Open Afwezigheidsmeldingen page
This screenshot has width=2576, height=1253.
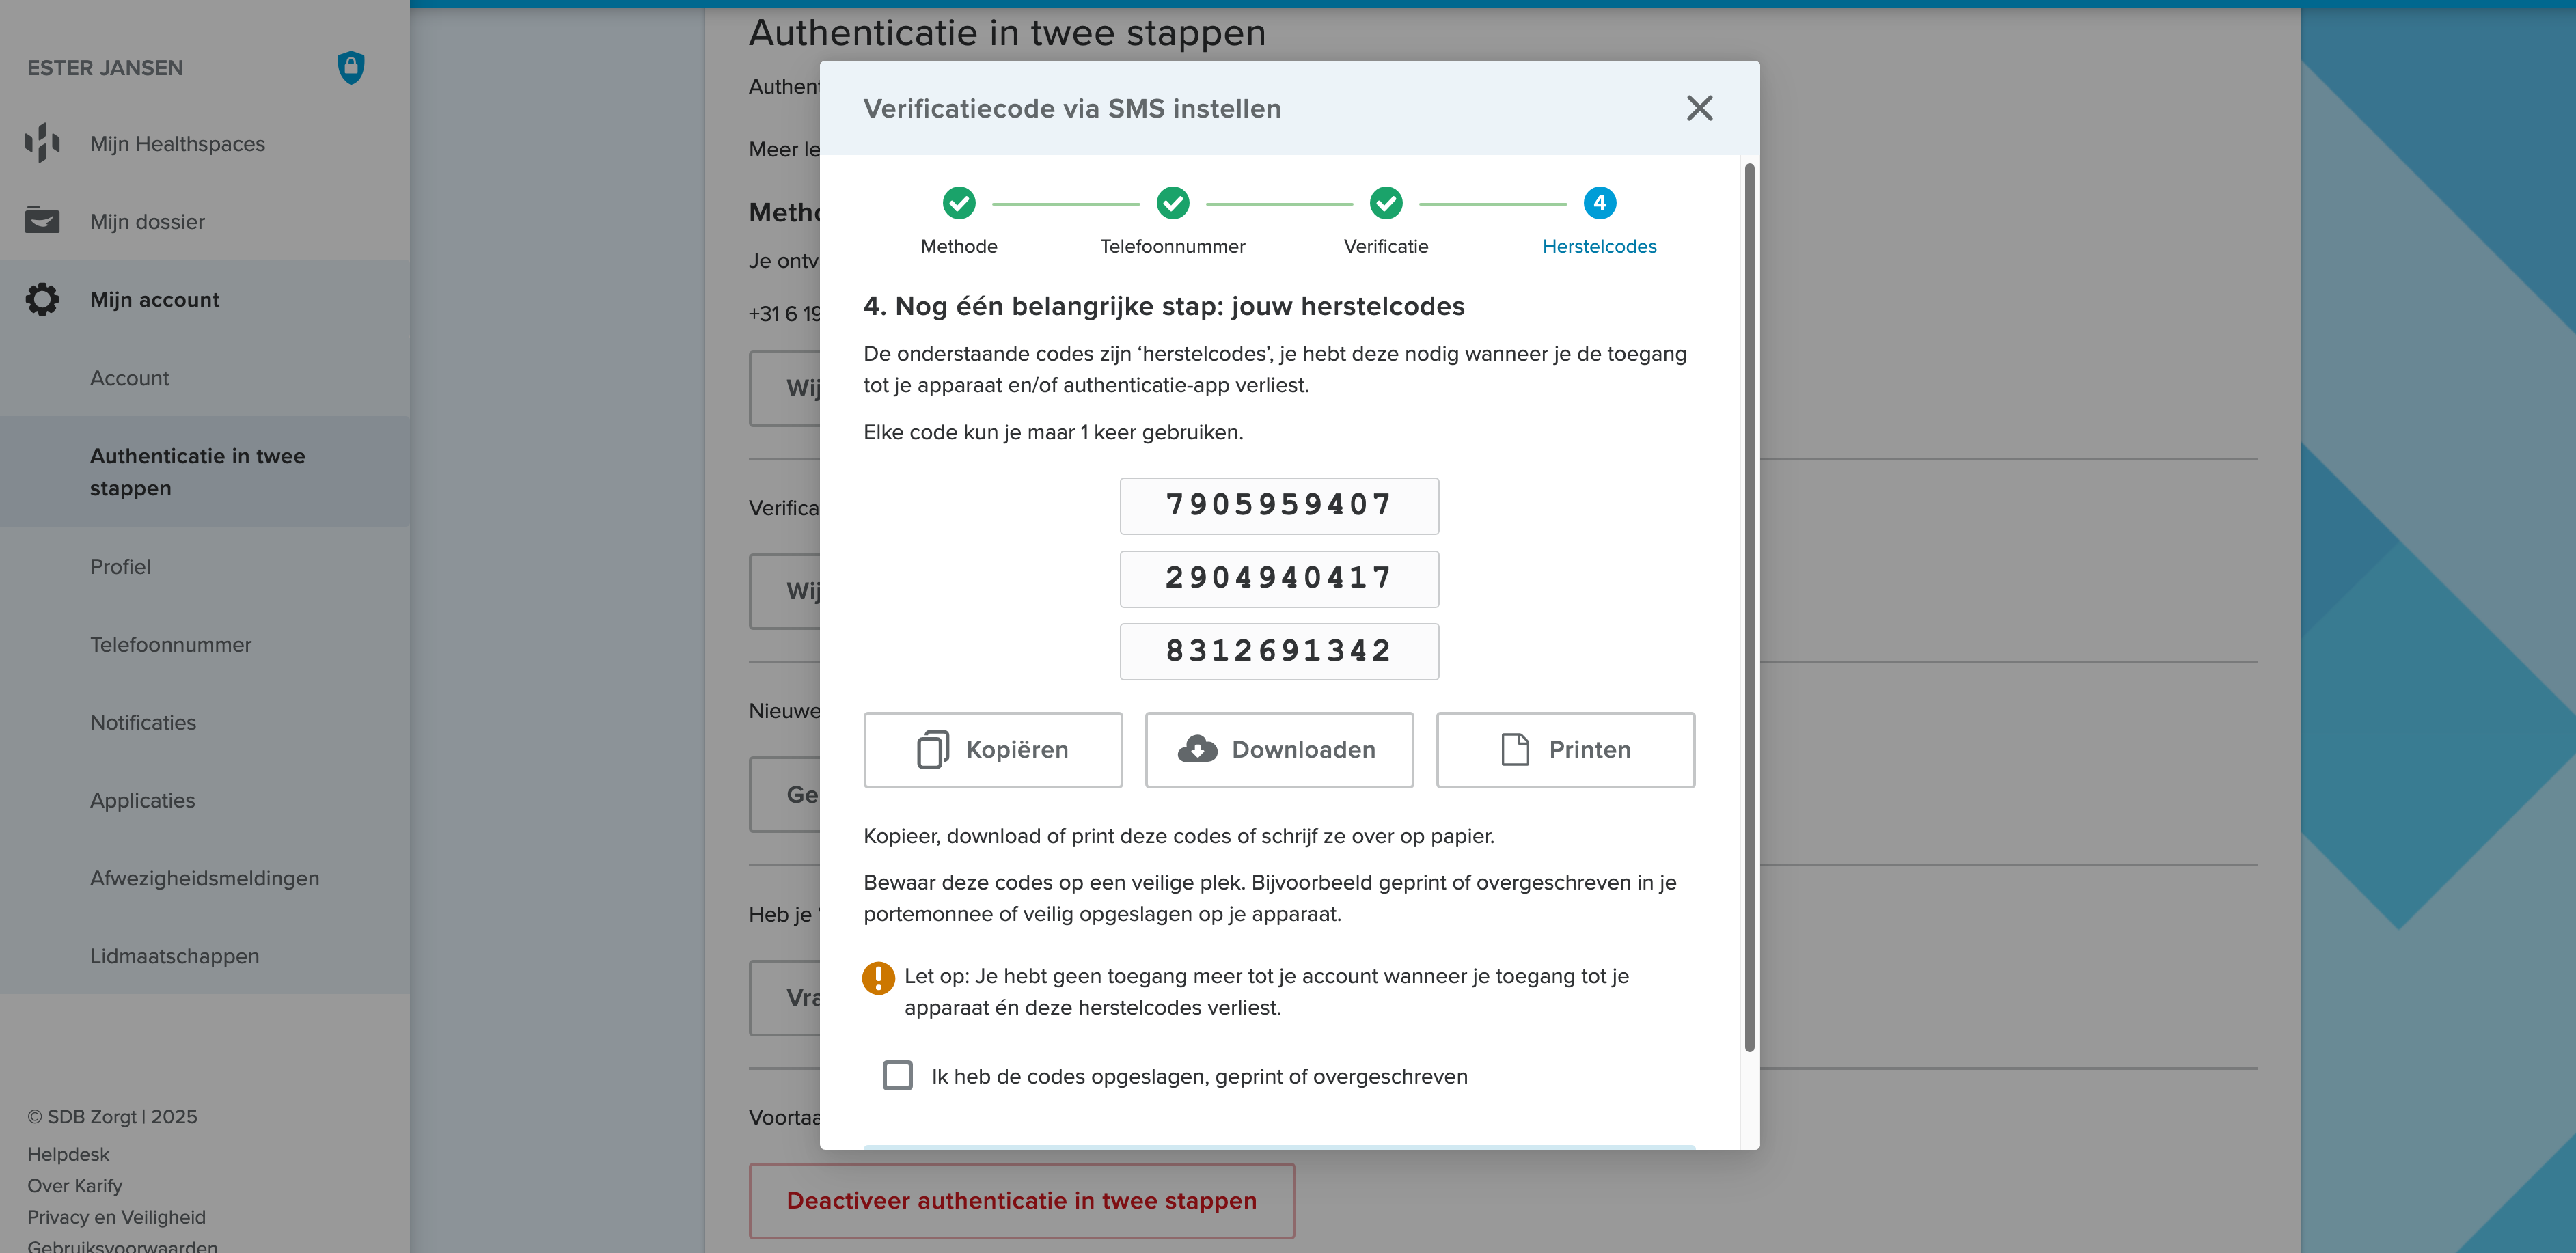pos(205,878)
